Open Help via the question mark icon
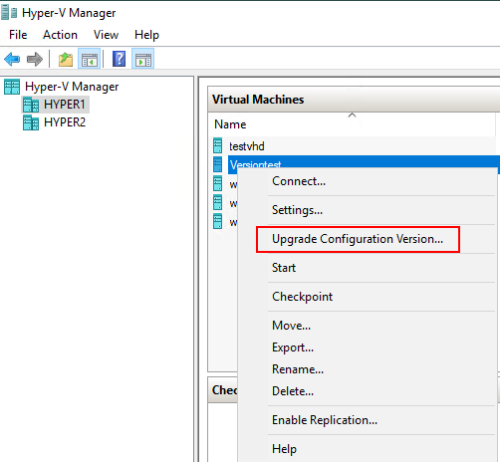Screen dimensions: 500x462 [119, 59]
